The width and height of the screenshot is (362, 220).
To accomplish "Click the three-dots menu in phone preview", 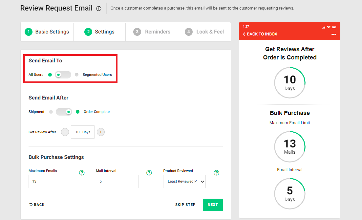I will (x=333, y=34).
